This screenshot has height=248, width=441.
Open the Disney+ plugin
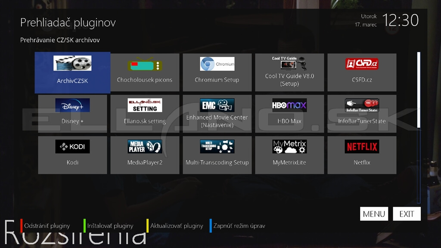pyautogui.click(x=72, y=114)
